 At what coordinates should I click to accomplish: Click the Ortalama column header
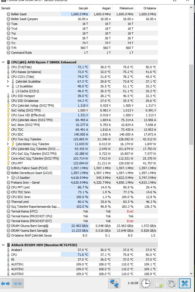[146, 8]
